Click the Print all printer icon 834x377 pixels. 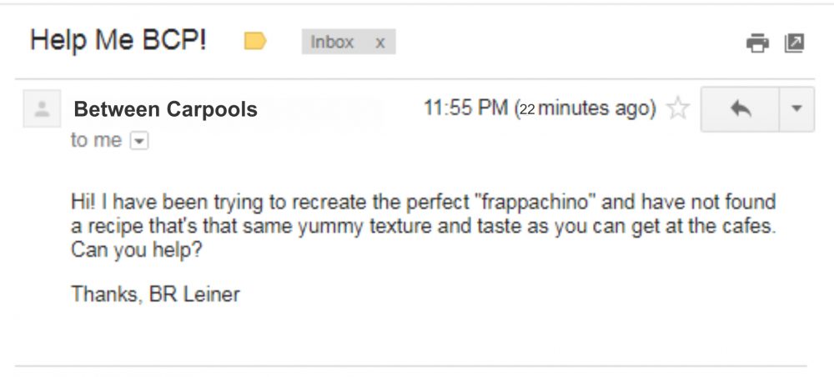click(x=757, y=43)
